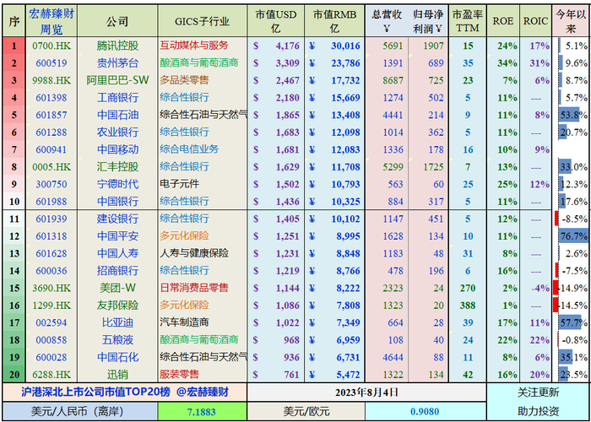Click the P/E value 270 for 美团

pyautogui.click(x=468, y=289)
